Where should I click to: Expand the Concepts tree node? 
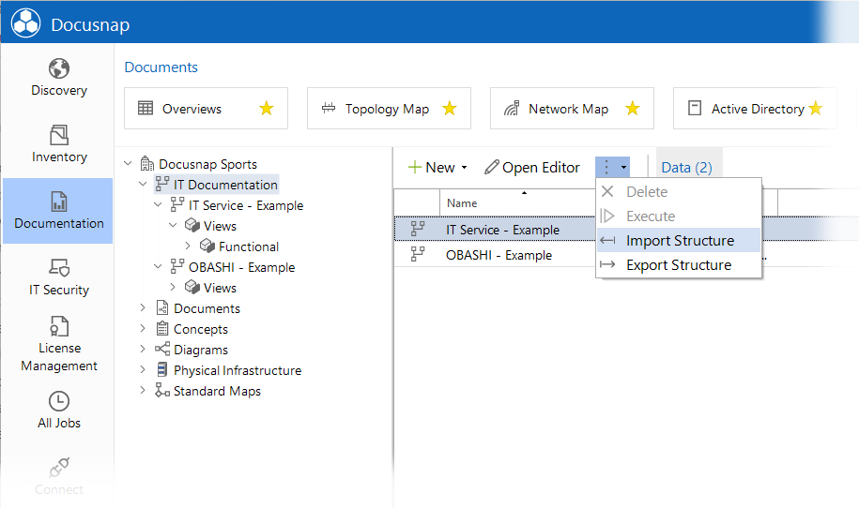click(143, 328)
